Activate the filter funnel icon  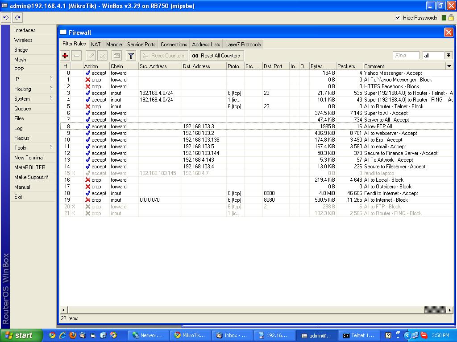point(130,55)
